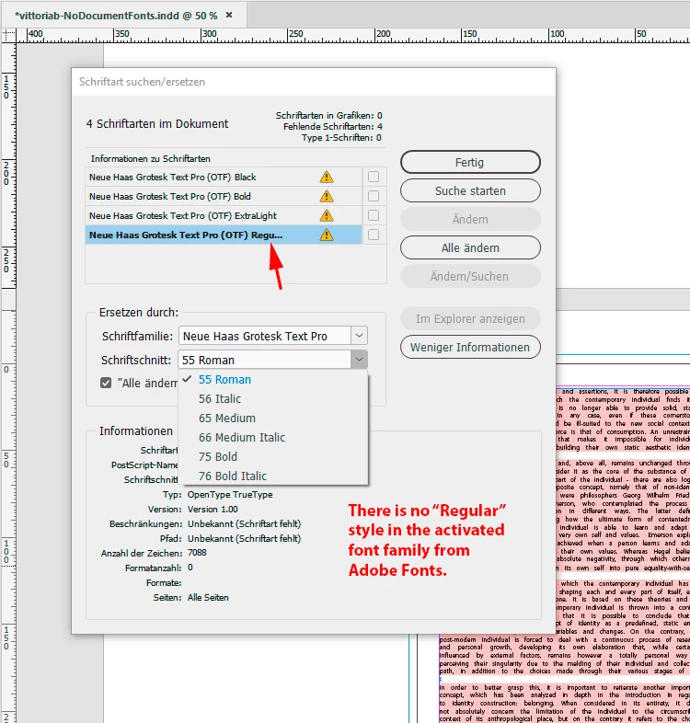This screenshot has height=723, width=690.
Task: Click the character count value 7088
Action: 197,553
